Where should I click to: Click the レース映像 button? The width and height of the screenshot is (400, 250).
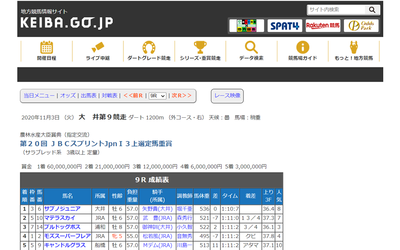click(227, 96)
